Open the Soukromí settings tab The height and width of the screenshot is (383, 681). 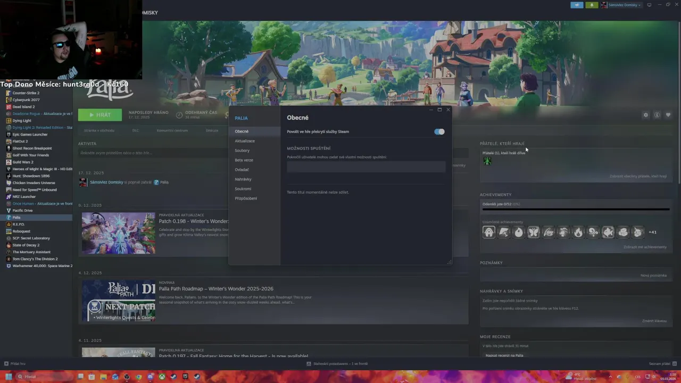[254, 189]
